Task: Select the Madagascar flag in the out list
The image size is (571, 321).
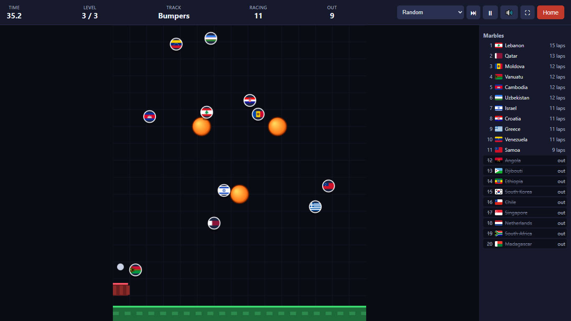Action: (x=499, y=244)
